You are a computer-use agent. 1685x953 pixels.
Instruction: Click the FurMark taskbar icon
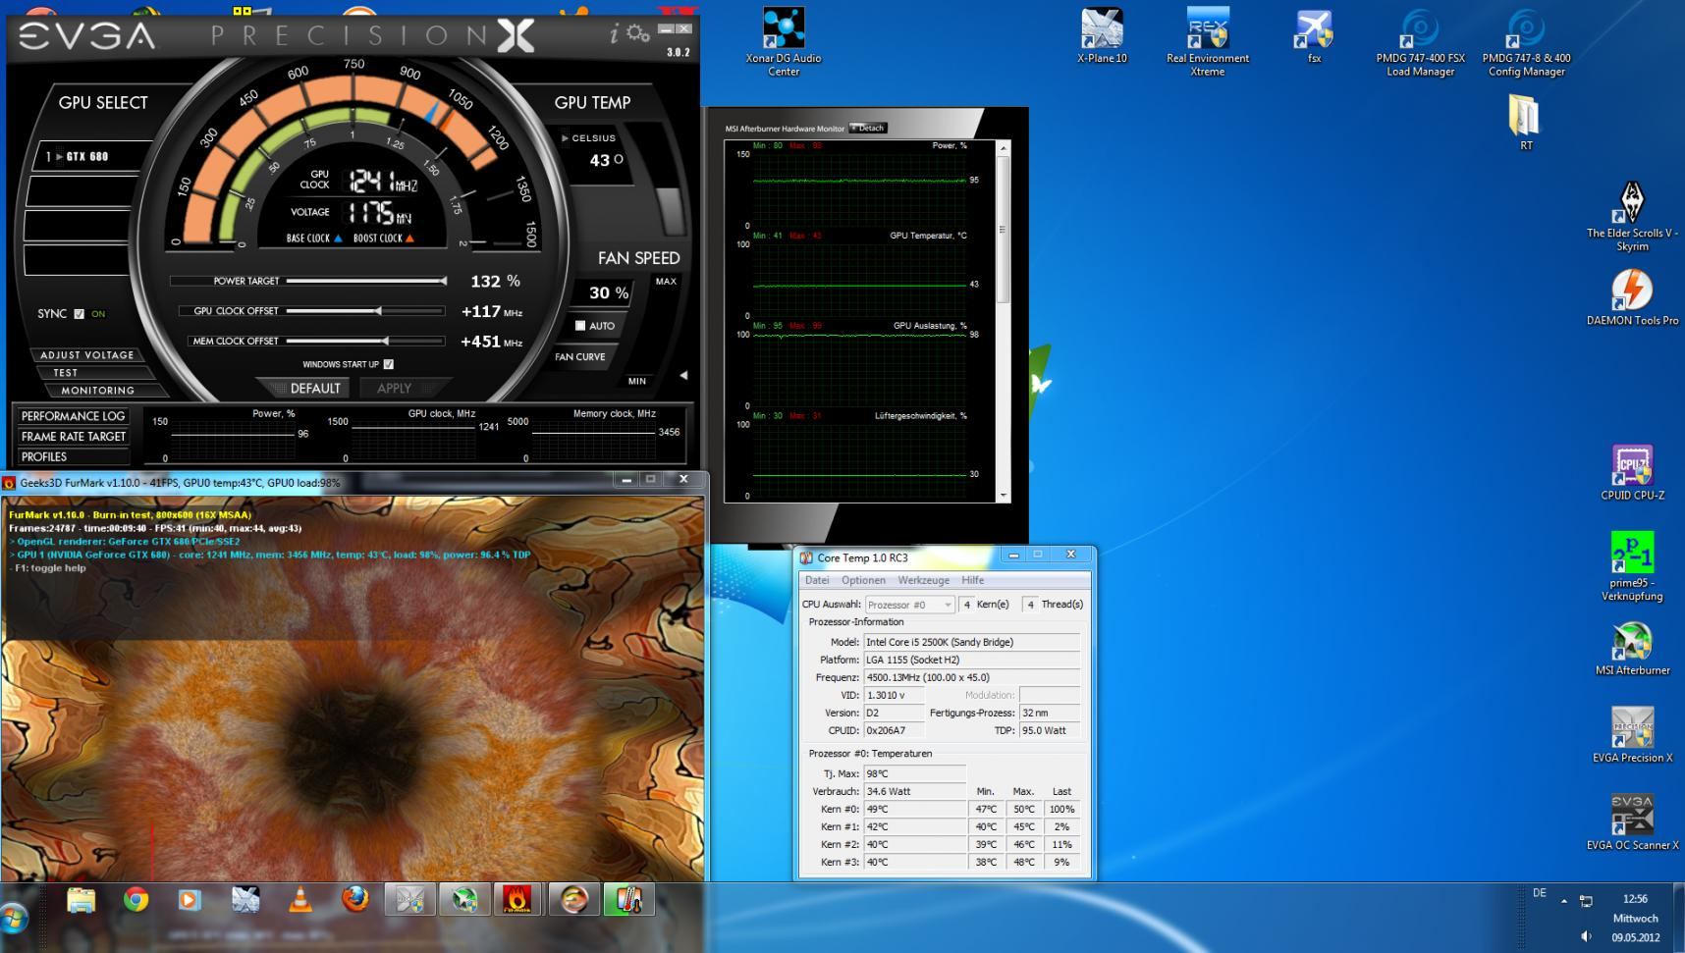[517, 899]
